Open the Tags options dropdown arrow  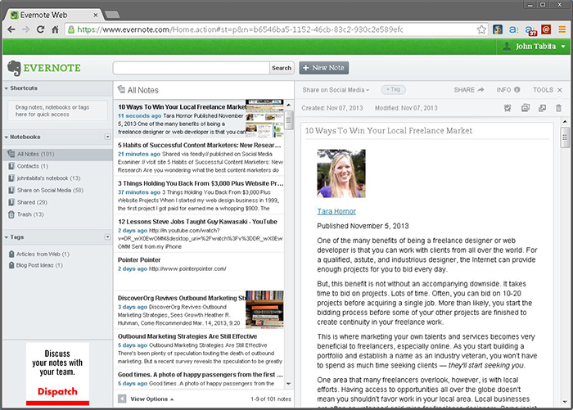(107, 237)
